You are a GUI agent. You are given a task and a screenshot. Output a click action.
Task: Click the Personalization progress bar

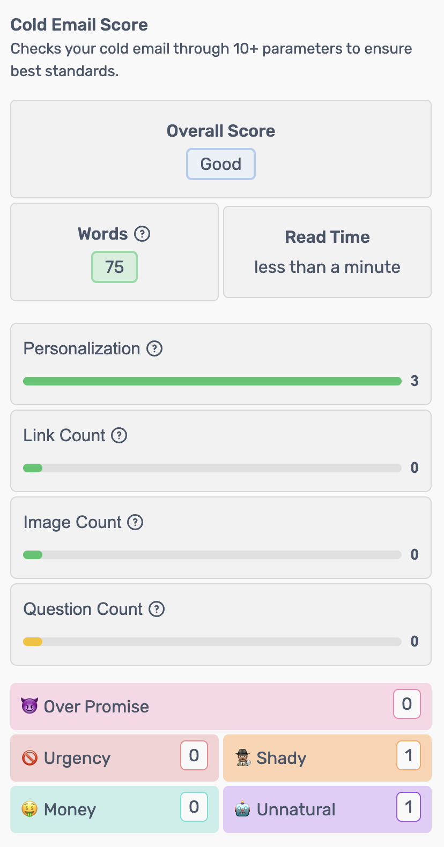tap(212, 381)
